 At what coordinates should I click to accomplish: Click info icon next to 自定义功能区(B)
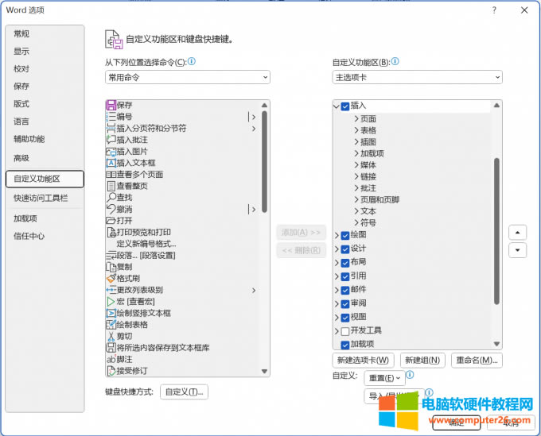click(395, 61)
